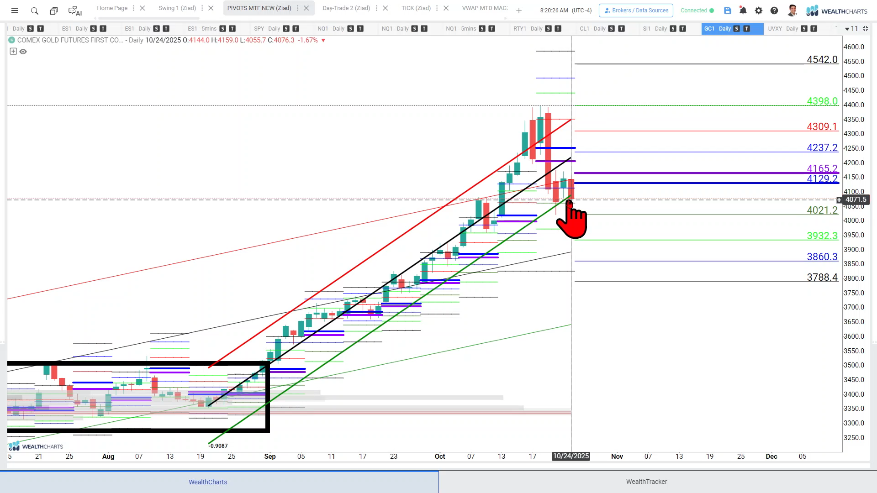Viewport: 877px width, 493px height.
Task: Click the 4129.2 blue pivot level line
Action: pyautogui.click(x=685, y=183)
